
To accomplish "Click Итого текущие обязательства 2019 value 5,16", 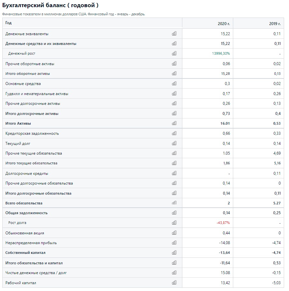I will (x=277, y=163).
